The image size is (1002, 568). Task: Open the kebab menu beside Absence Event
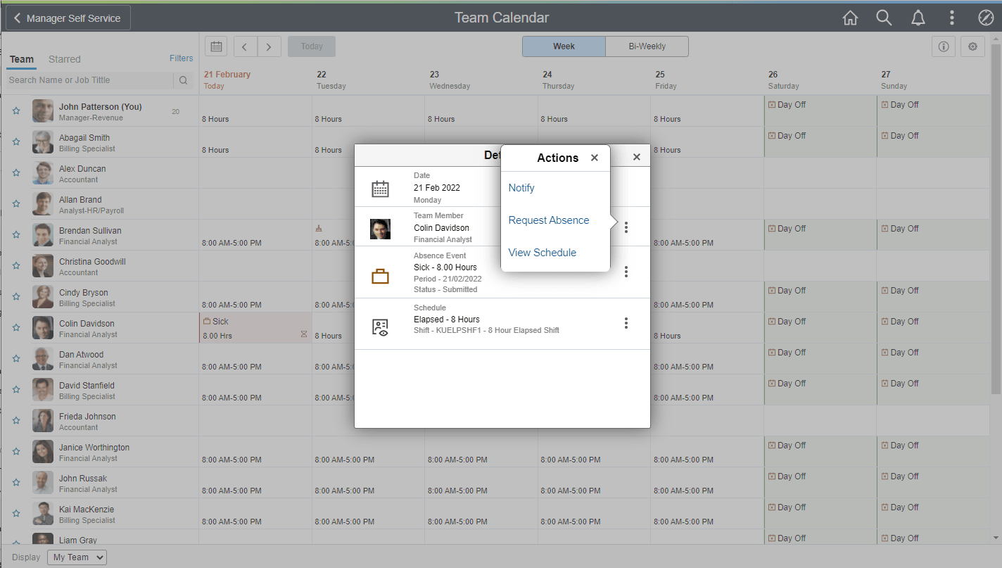click(x=626, y=271)
